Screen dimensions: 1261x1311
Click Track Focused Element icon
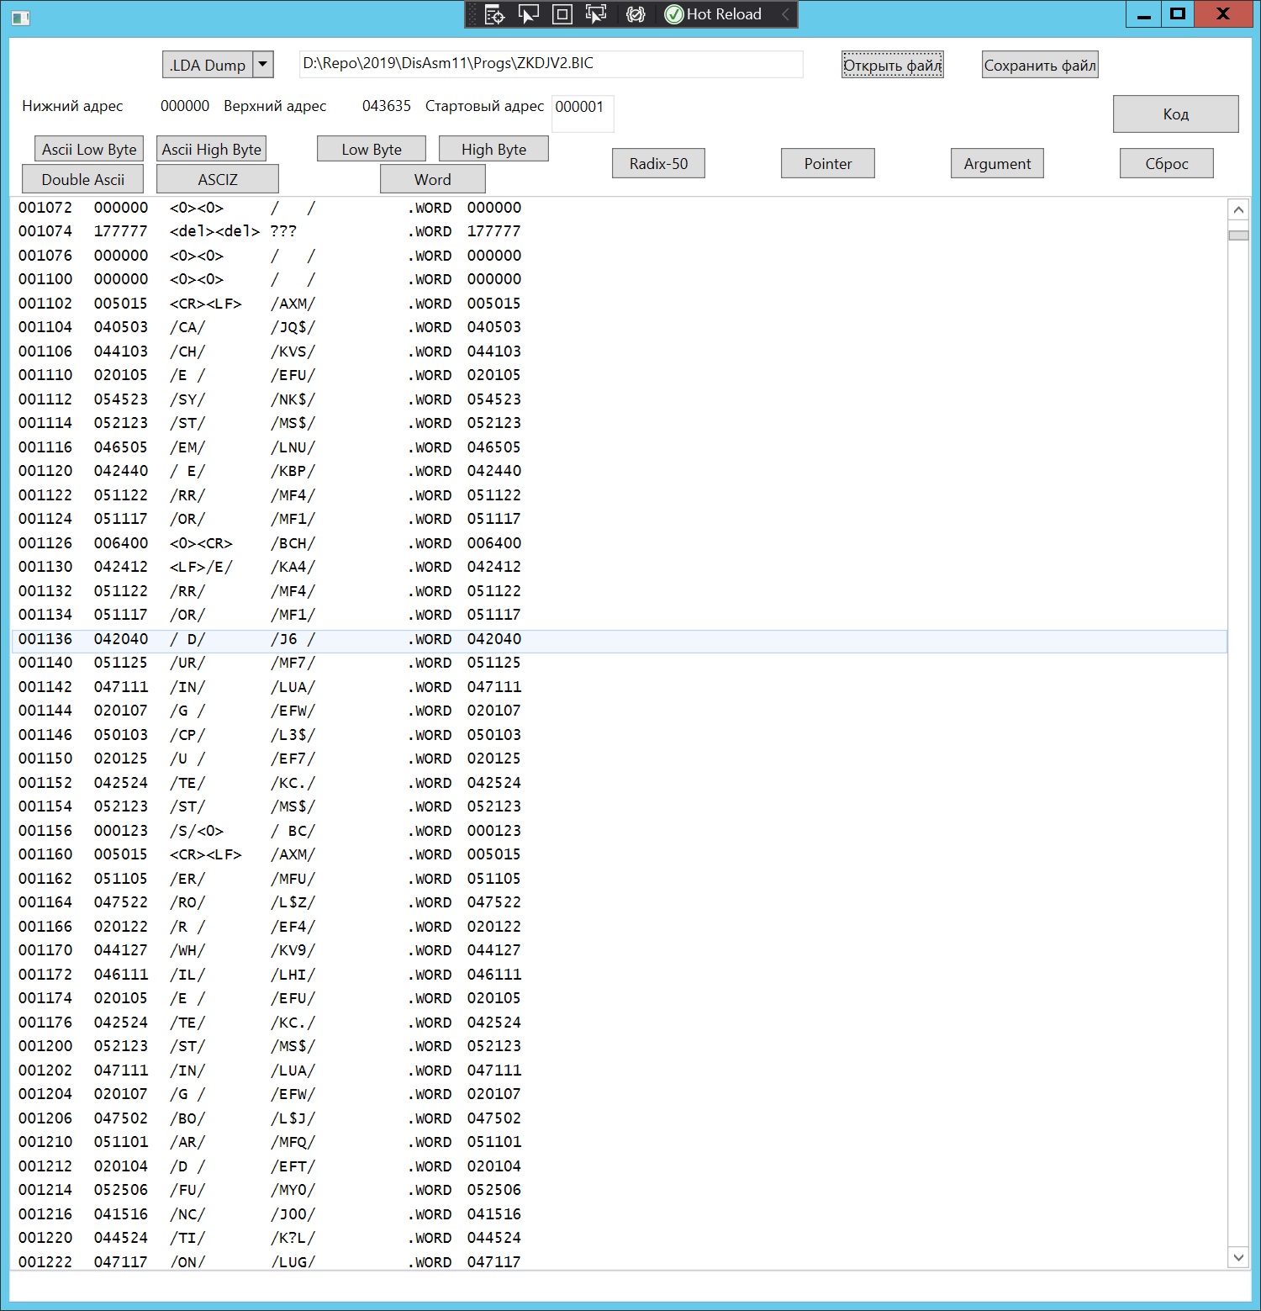coord(596,14)
